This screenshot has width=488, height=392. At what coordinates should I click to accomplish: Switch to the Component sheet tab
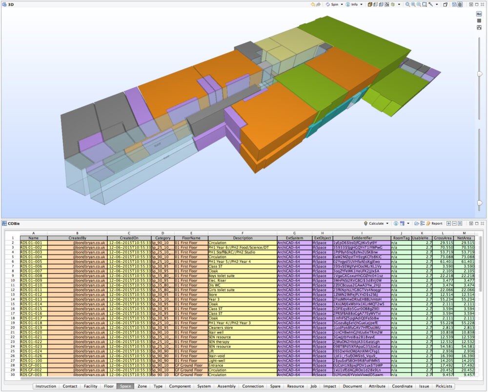180,386
